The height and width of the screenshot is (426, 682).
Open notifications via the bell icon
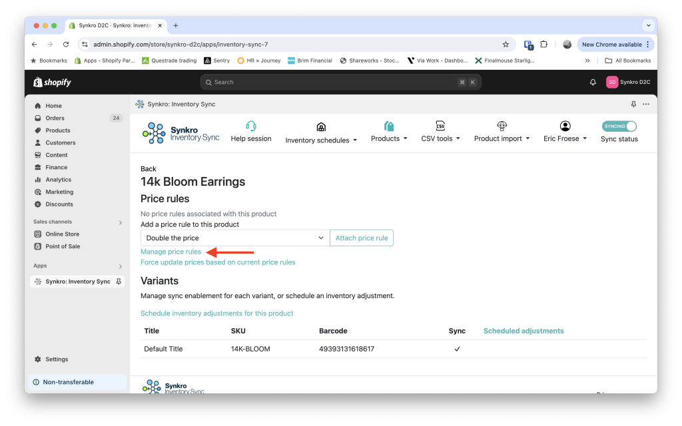pos(592,81)
